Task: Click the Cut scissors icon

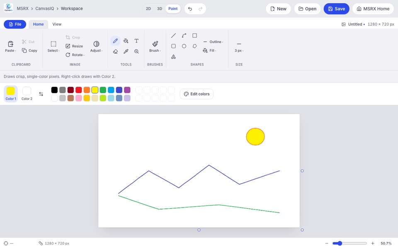Action: (24, 41)
